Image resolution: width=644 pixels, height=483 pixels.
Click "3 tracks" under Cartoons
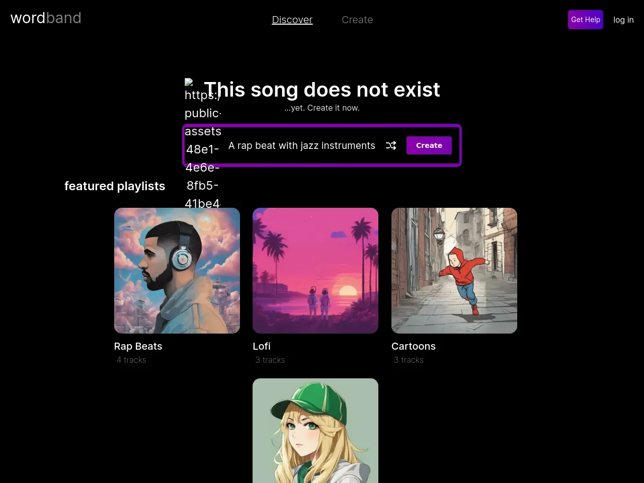pos(409,360)
